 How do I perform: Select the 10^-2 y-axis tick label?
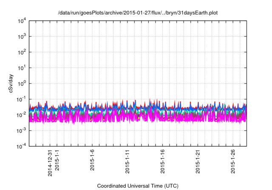(21, 115)
